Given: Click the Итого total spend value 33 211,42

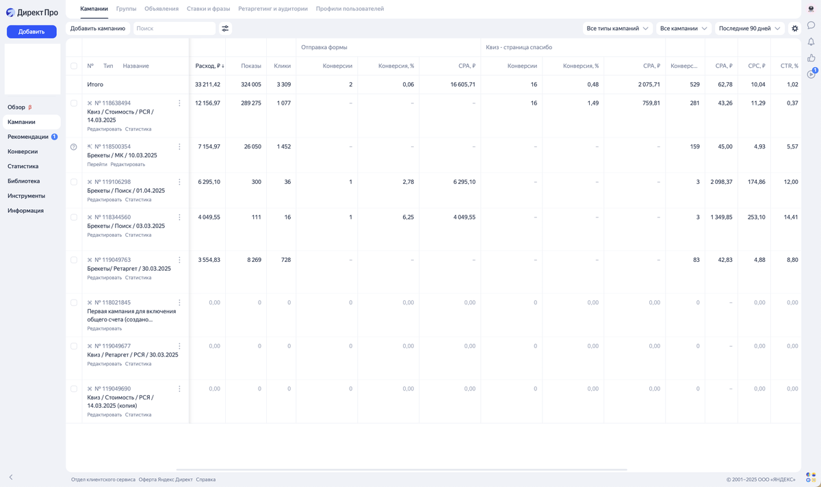Looking at the screenshot, I should (208, 85).
